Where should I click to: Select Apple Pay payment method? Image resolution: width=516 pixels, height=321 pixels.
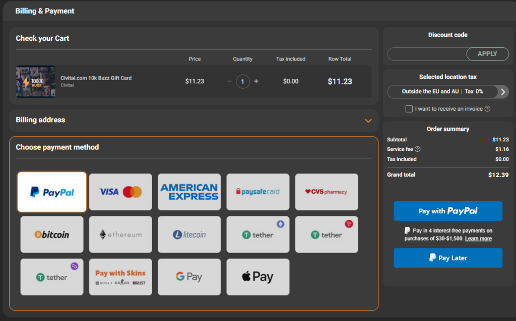click(x=258, y=277)
